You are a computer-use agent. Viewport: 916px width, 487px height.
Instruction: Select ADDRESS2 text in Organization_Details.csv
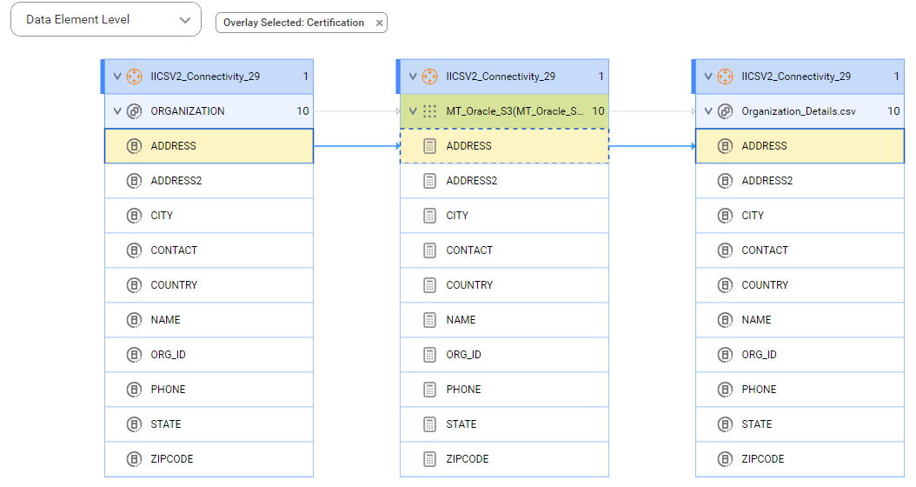pyautogui.click(x=767, y=181)
